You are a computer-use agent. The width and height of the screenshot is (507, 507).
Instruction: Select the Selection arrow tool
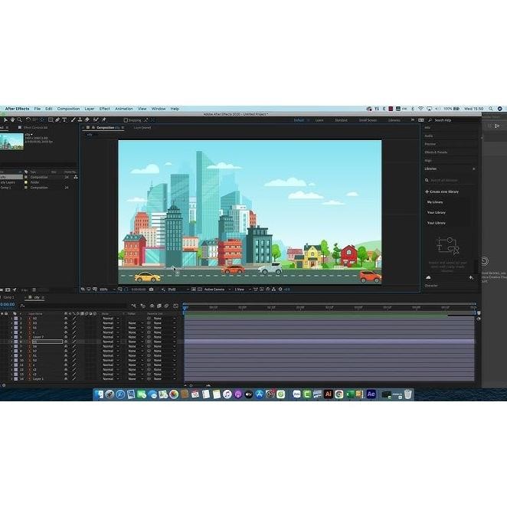[5, 120]
